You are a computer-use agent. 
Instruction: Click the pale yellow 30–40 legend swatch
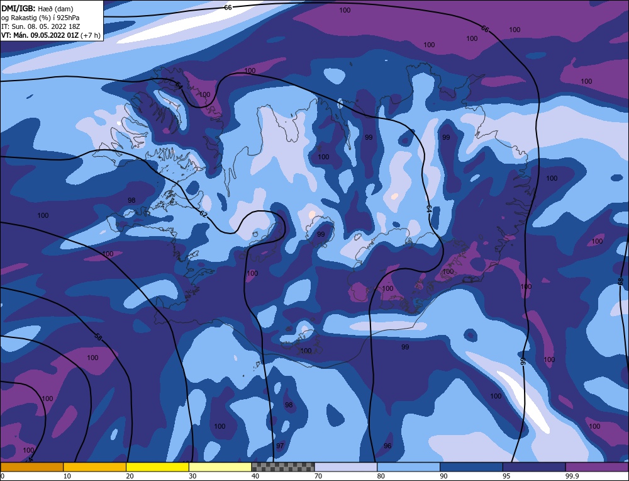(220, 467)
